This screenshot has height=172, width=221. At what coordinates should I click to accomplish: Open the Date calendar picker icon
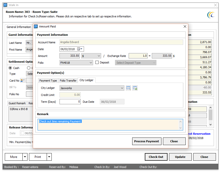[x=80, y=49]
